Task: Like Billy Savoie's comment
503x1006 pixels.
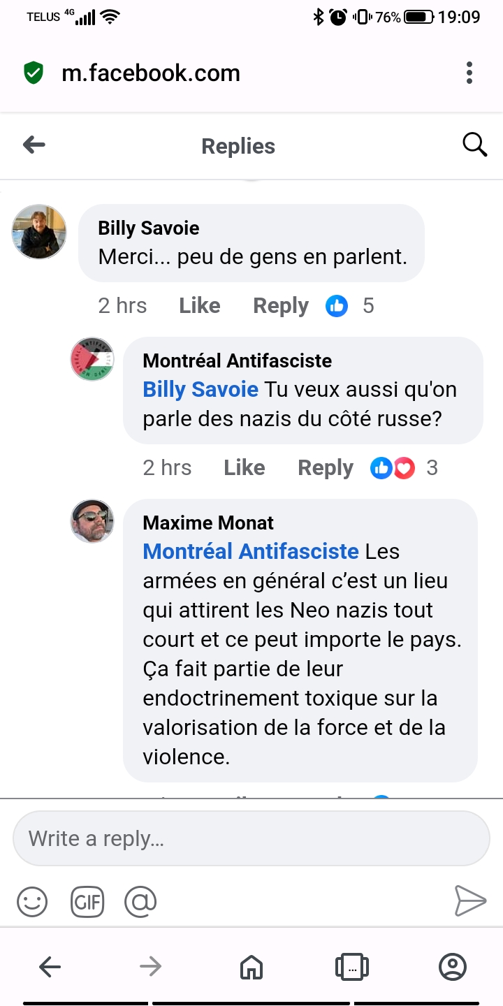Action: pos(200,305)
